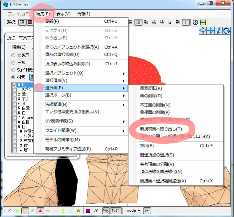Toggle 頂 vertex selection button

[x=22, y=22]
